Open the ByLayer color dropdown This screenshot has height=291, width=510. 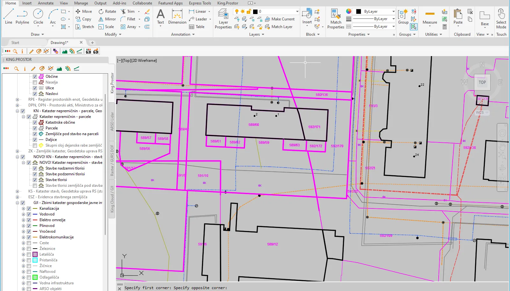[393, 11]
